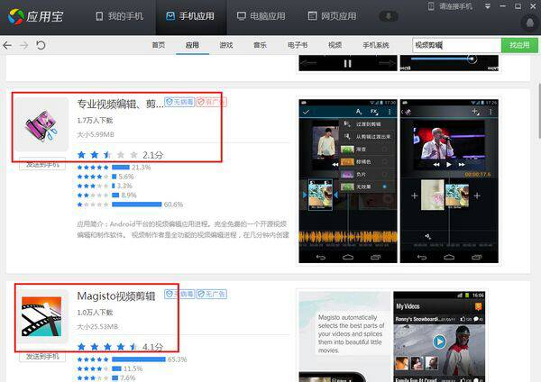
Task: Select 游戏 navigation item
Action: click(x=226, y=45)
